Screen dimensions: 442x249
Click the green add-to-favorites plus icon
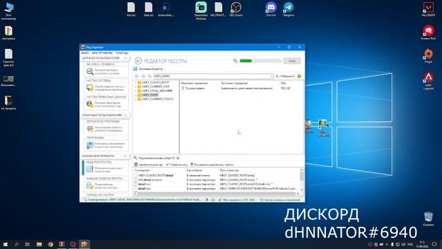pyautogui.click(x=299, y=76)
